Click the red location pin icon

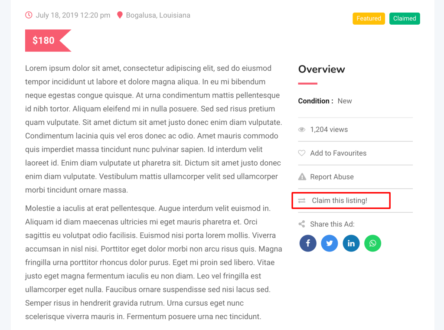point(120,15)
